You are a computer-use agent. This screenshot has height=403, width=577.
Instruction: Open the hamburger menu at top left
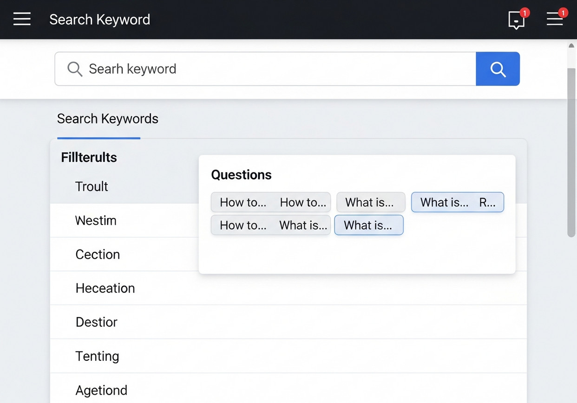pyautogui.click(x=22, y=19)
